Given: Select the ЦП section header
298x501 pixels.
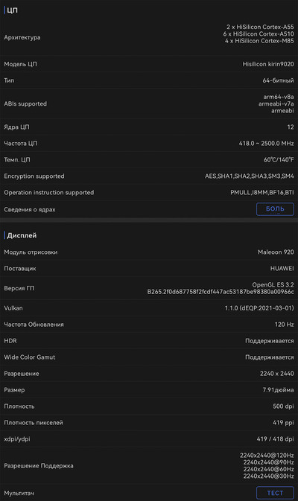Looking at the screenshot, I should pos(12,10).
